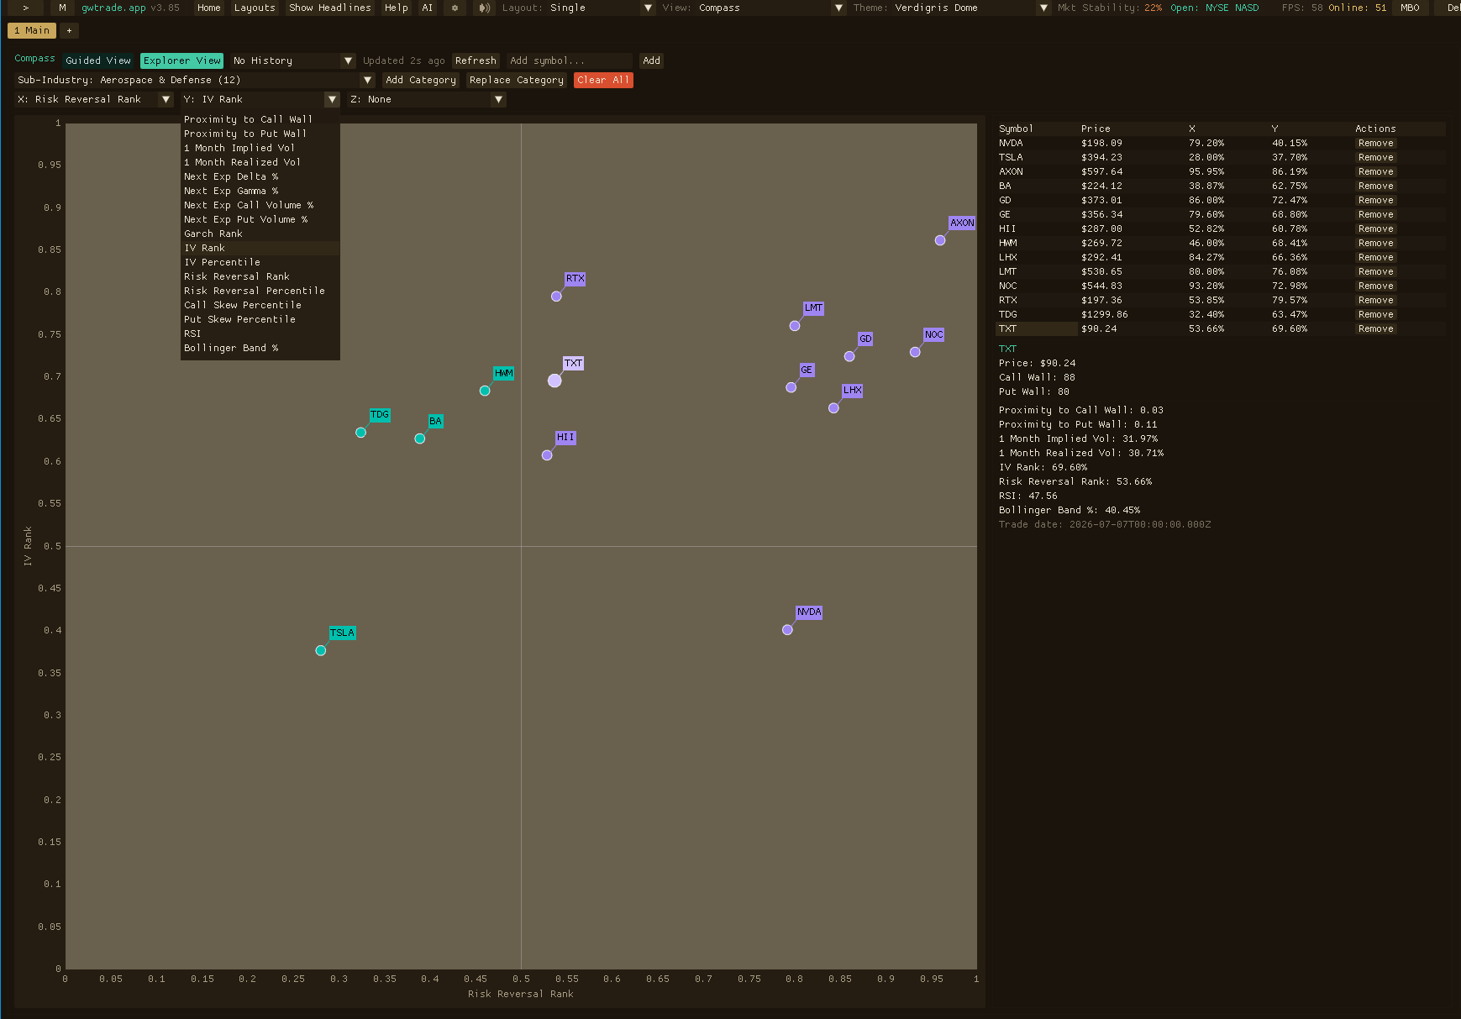Open the No History dropdown
This screenshot has height=1019, width=1461.
tap(293, 60)
